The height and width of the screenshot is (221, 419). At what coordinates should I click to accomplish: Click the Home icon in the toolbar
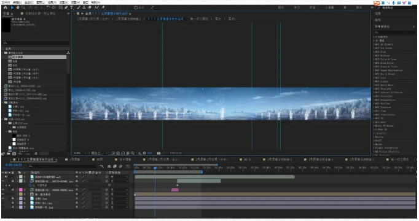coord(6,7)
